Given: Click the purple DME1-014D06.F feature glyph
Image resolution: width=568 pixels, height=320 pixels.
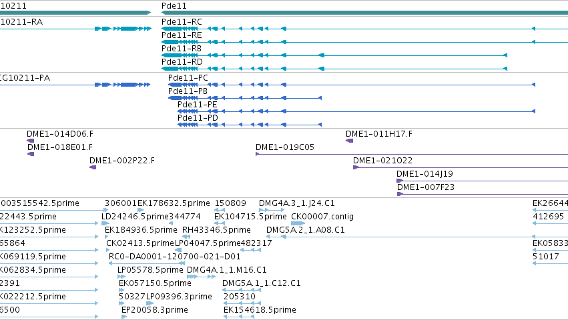Looking at the screenshot, I should click(x=31, y=141).
